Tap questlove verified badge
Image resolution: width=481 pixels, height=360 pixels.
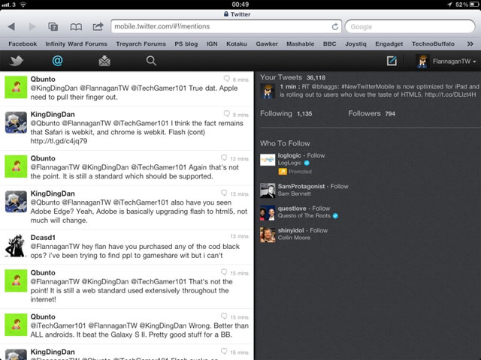click(335, 216)
